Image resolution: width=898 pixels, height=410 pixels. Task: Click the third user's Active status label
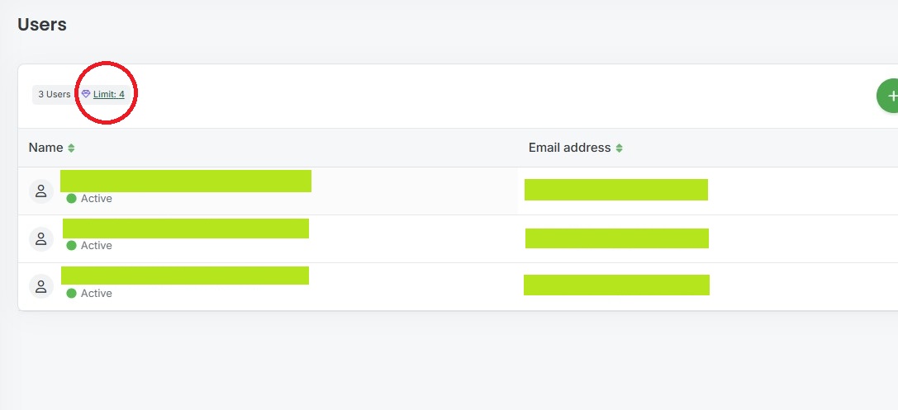96,294
